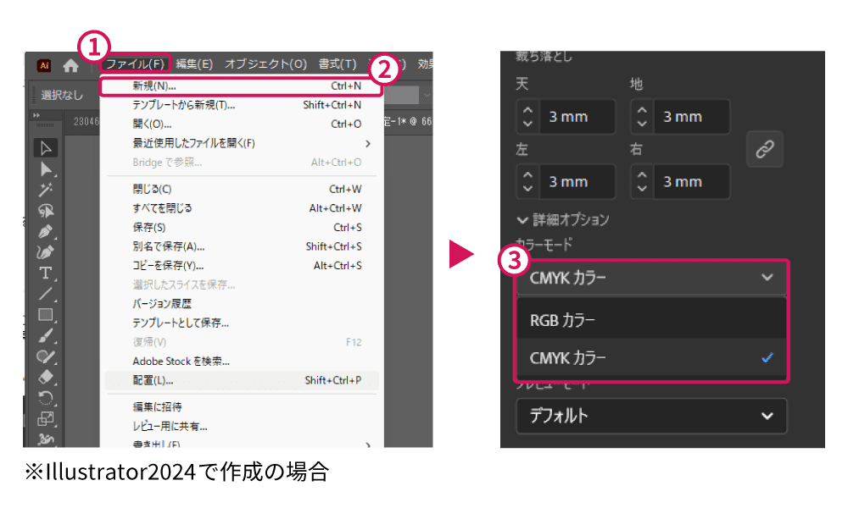Viewport: 848px width, 508px height.
Task: Open the CMYK カラー color mode dropdown
Action: (x=651, y=278)
